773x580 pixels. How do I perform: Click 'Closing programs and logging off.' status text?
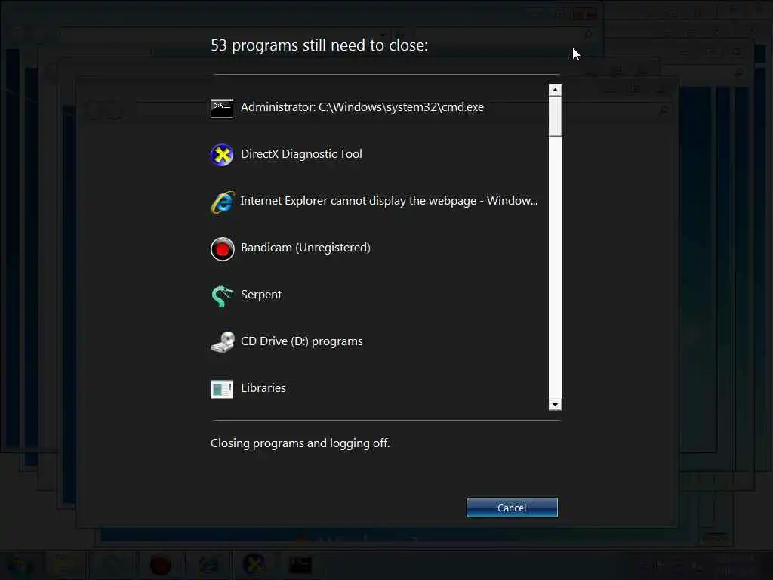click(300, 443)
